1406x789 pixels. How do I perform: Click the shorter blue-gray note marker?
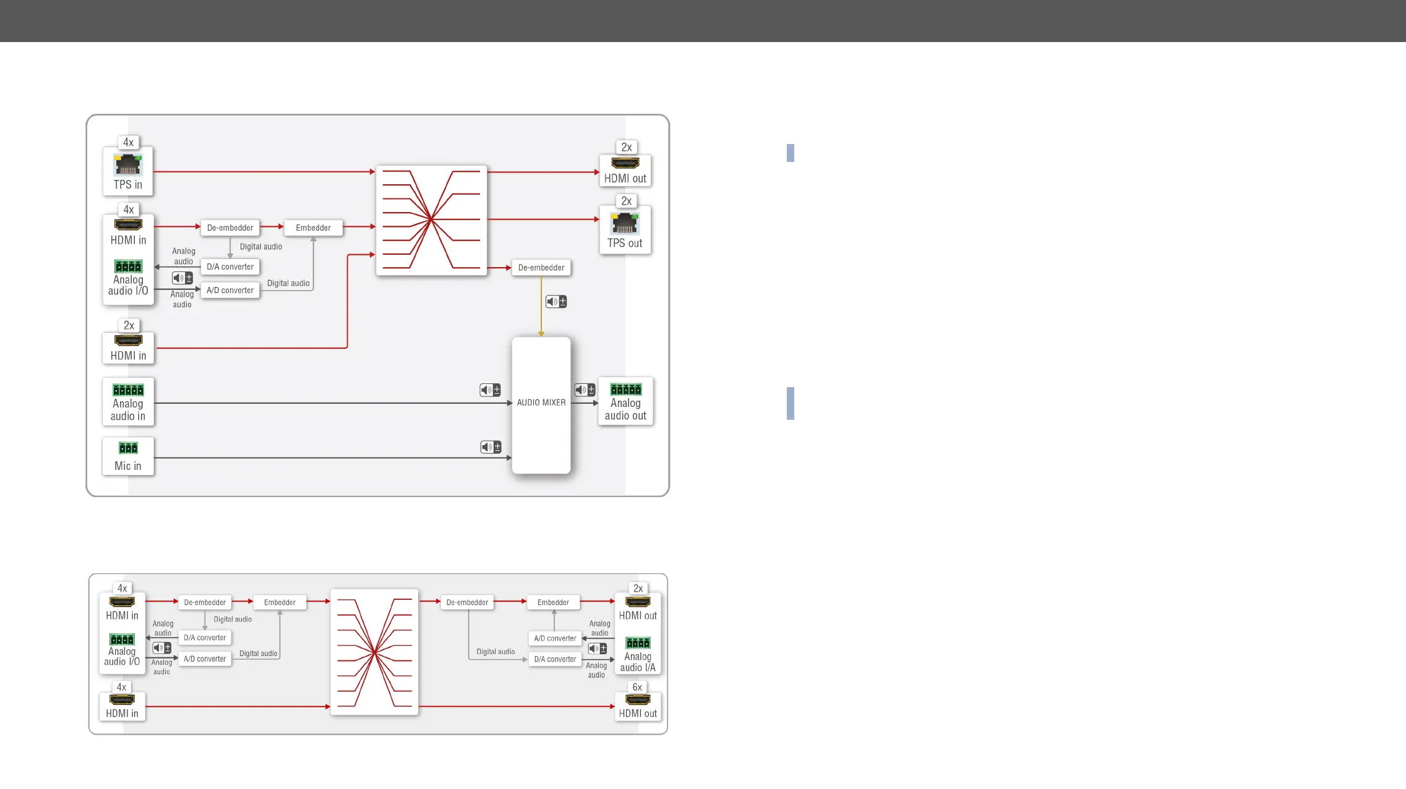(790, 153)
